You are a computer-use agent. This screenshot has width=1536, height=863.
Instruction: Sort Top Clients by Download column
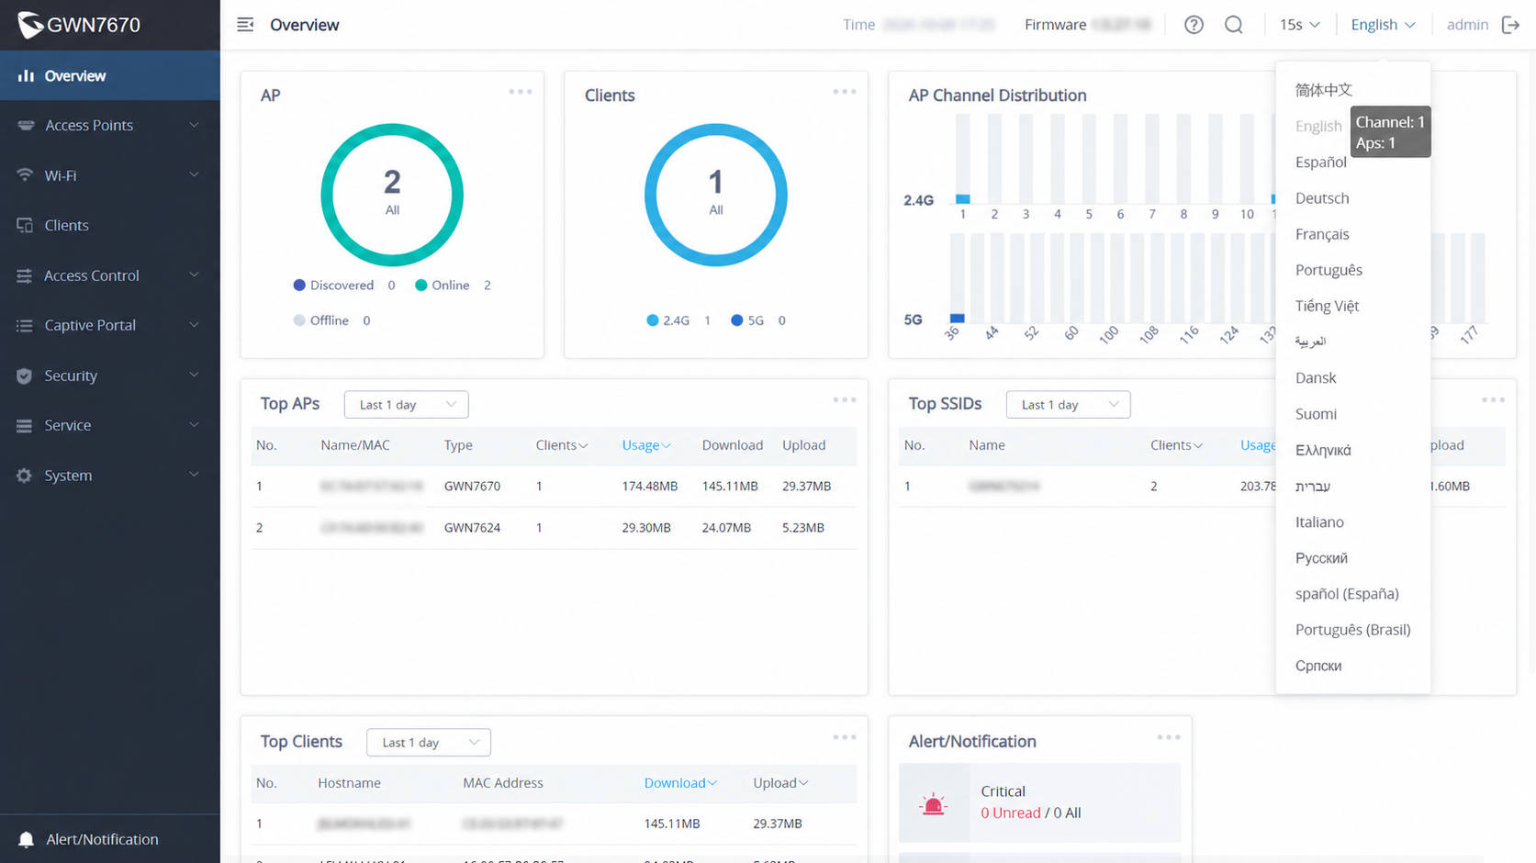tap(680, 783)
